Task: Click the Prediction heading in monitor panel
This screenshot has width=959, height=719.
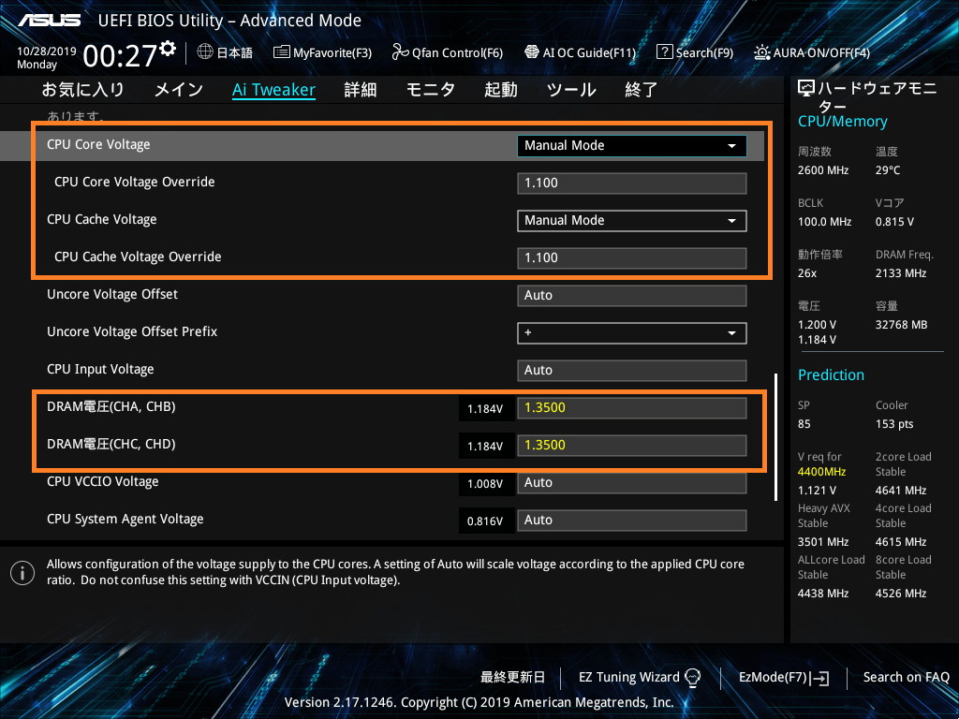Action: pyautogui.click(x=831, y=374)
